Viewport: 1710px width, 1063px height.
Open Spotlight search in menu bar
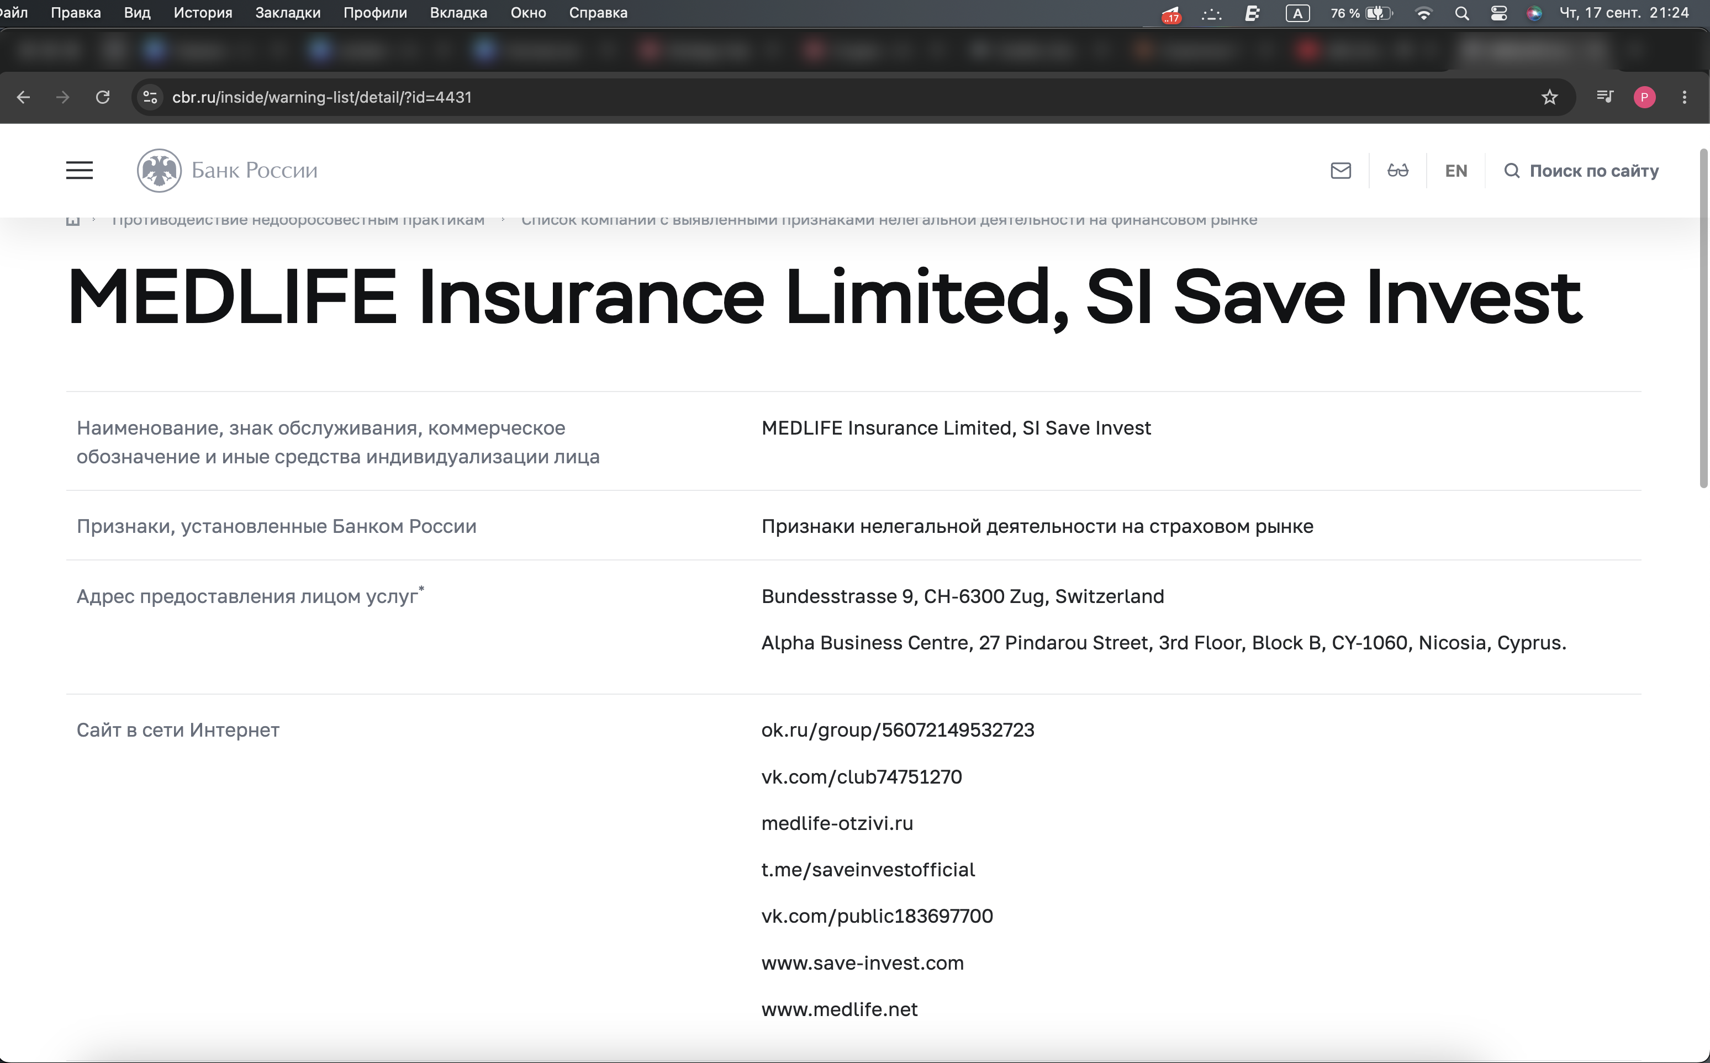coord(1461,13)
